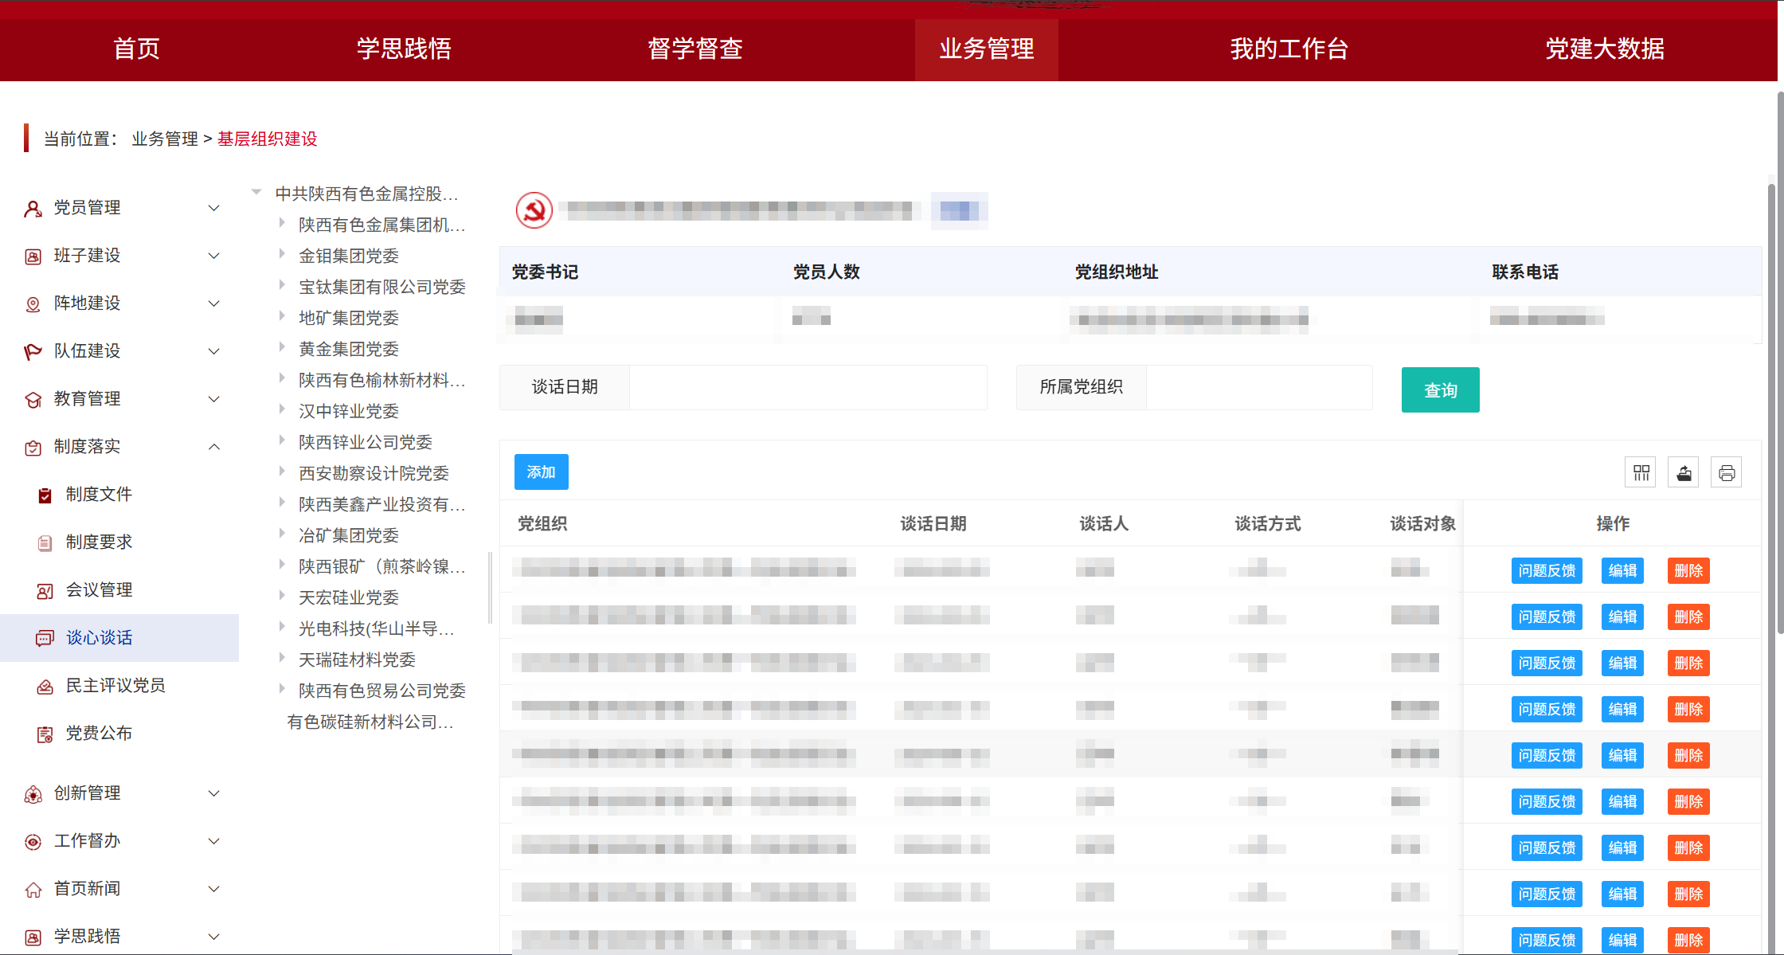1784x955 pixels.
Task: Click the print icon above the table
Action: [1726, 472]
